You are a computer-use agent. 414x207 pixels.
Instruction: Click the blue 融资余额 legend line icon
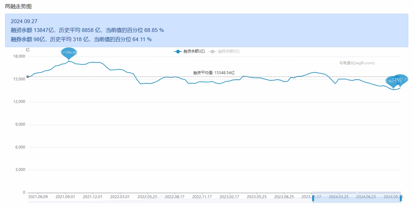point(178,51)
